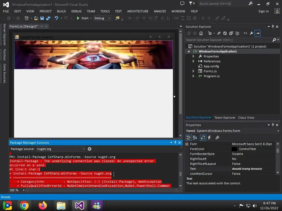Open the DEBUG menu
282x211 pixels.
pos(77,11)
